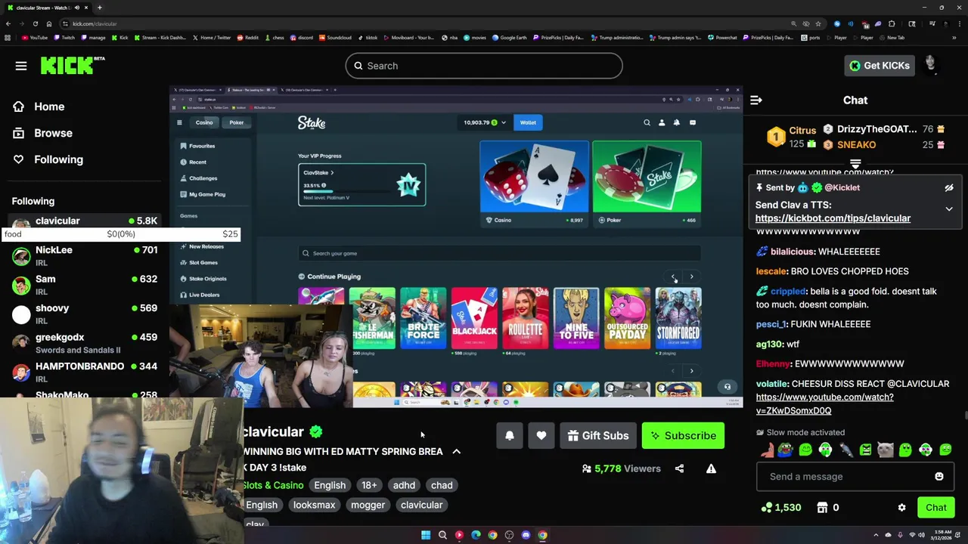Click the search magnifier in Stake stream
This screenshot has width=968, height=544.
click(647, 122)
